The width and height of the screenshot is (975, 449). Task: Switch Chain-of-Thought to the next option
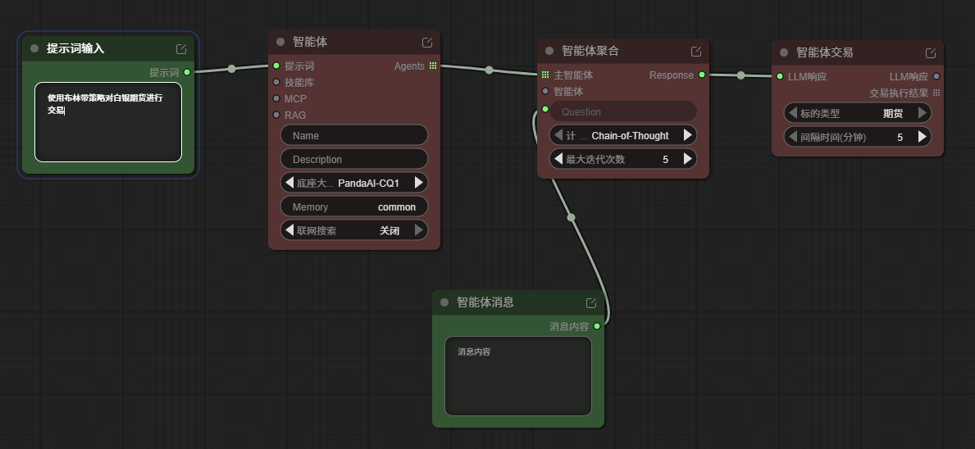[687, 135]
